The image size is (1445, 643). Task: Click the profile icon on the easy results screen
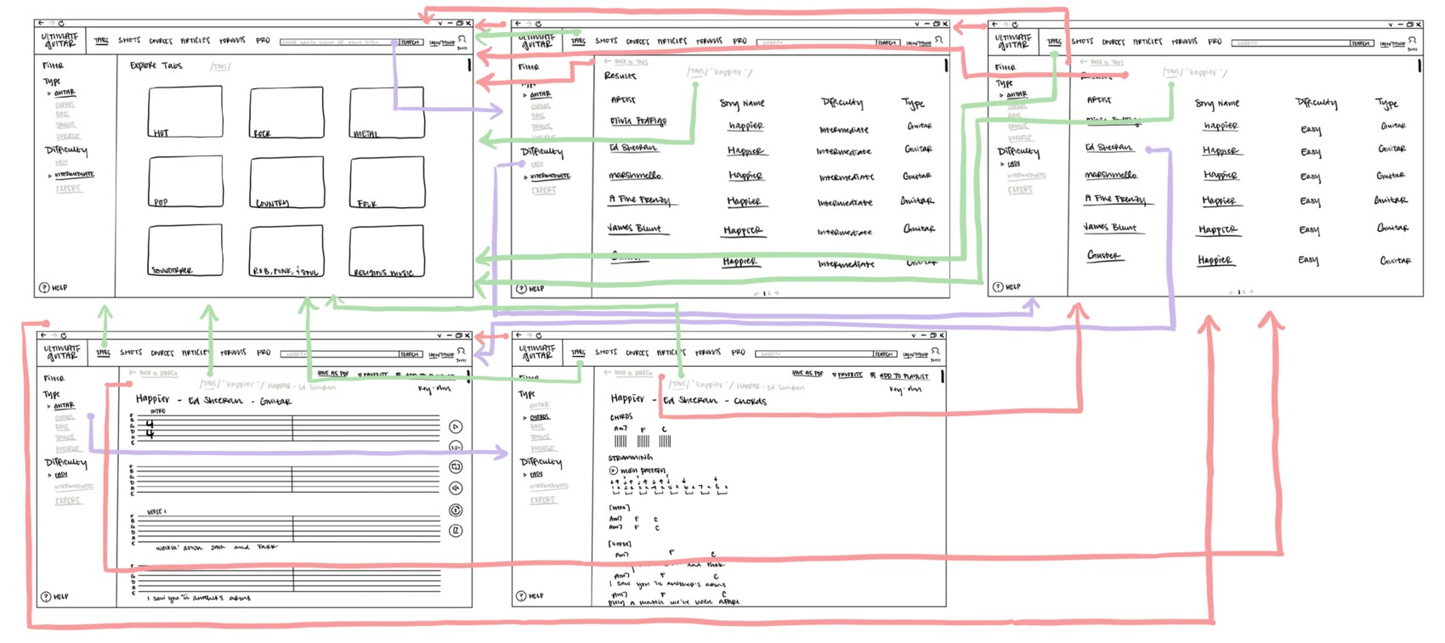pos(1412,40)
